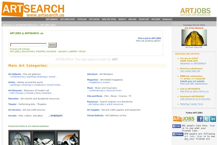
Task: Open Europe under Art Museums
Action: pos(20,93)
